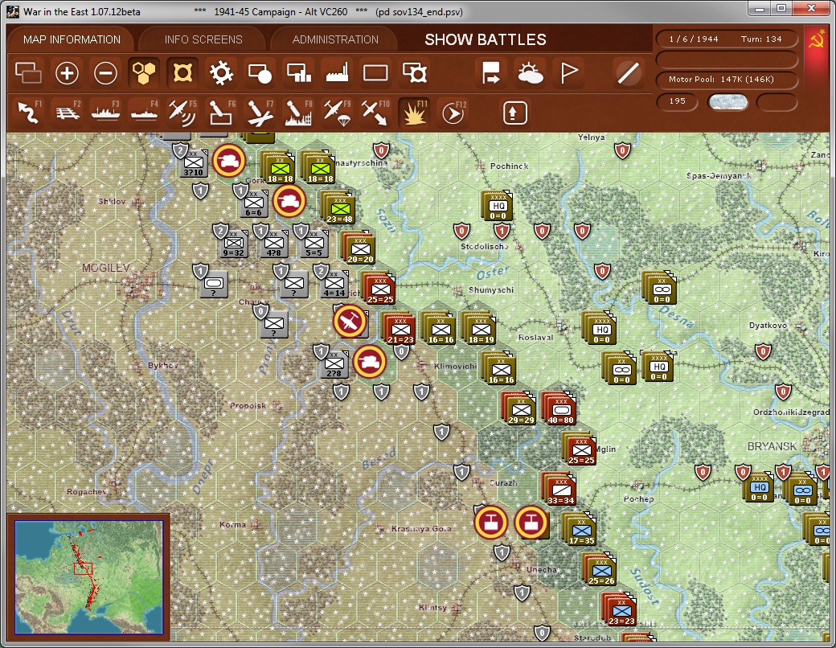Click the mini-map overview in the corner
This screenshot has height=648, width=836.
click(88, 575)
